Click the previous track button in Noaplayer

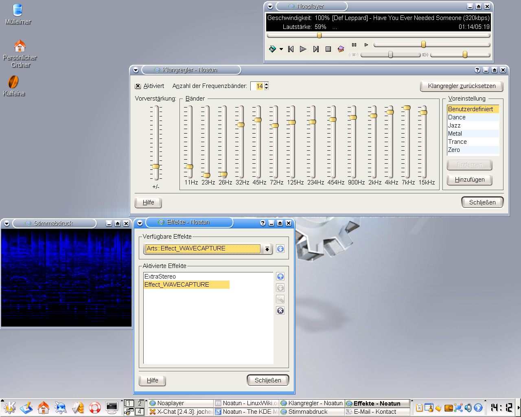pos(291,49)
